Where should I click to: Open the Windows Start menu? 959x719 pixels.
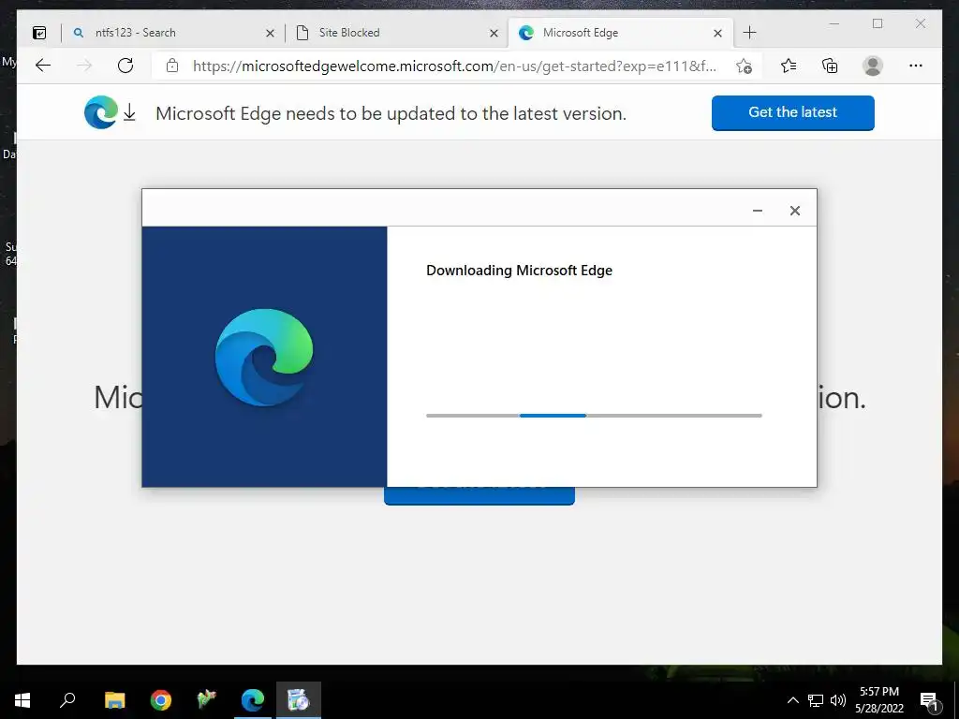pyautogui.click(x=22, y=700)
